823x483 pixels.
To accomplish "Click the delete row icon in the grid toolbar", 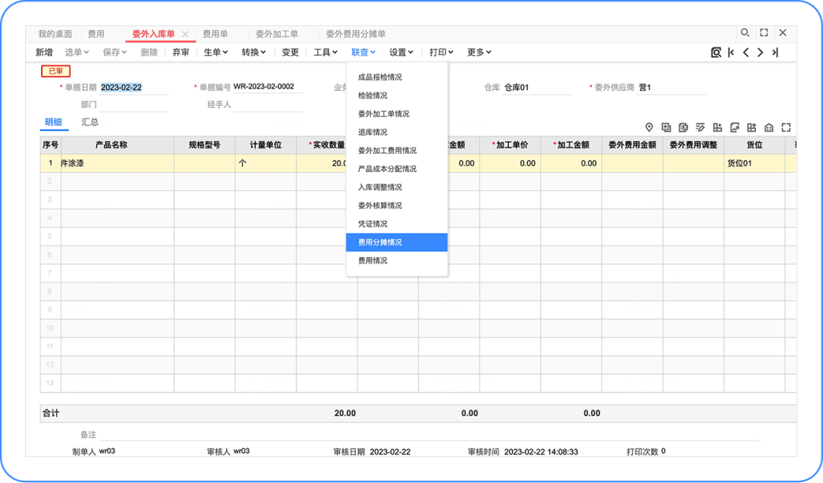I will pos(684,127).
